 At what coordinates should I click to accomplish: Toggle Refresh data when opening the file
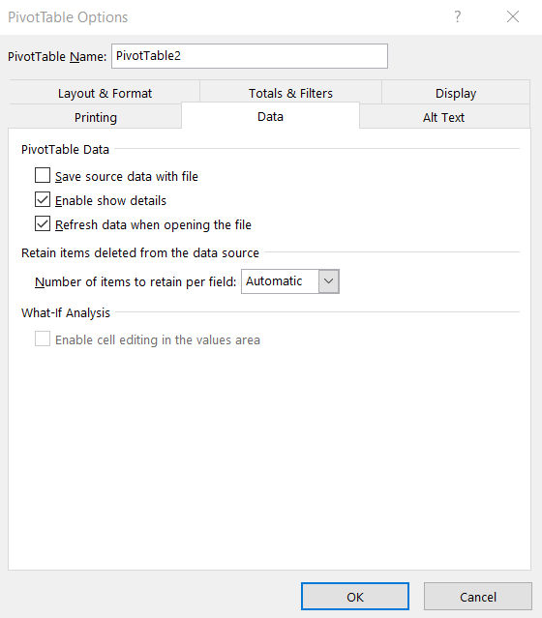pyautogui.click(x=43, y=223)
